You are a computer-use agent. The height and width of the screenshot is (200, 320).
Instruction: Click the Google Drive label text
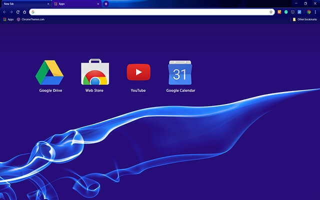[x=50, y=90]
